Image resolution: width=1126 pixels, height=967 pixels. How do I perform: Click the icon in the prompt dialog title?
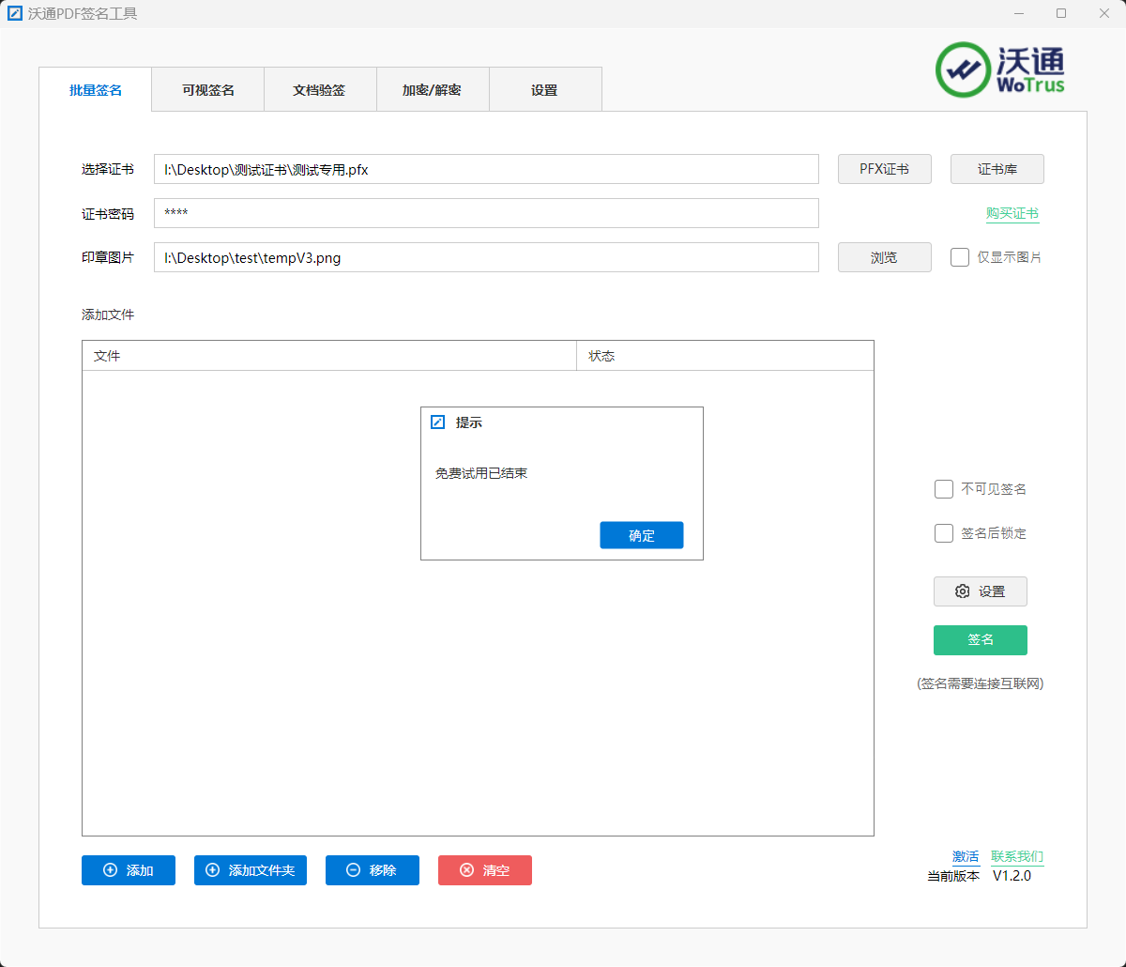pos(437,422)
